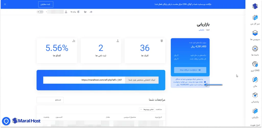This screenshot has height=128, width=262.
Task: Click مراجعات شما section heading
Action: point(157,100)
